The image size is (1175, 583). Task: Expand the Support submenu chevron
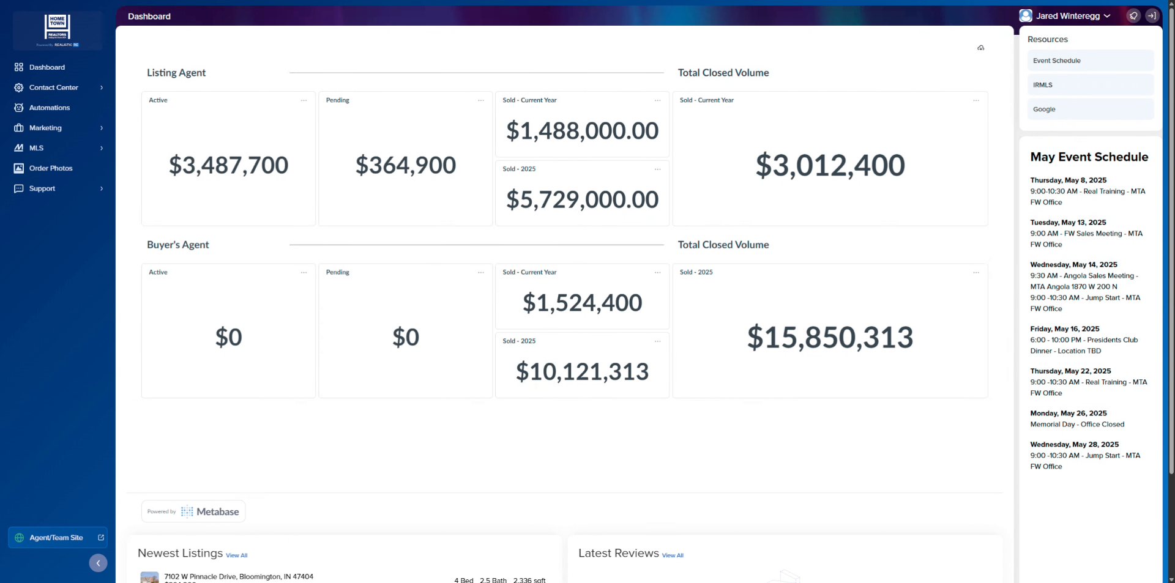pyautogui.click(x=102, y=188)
